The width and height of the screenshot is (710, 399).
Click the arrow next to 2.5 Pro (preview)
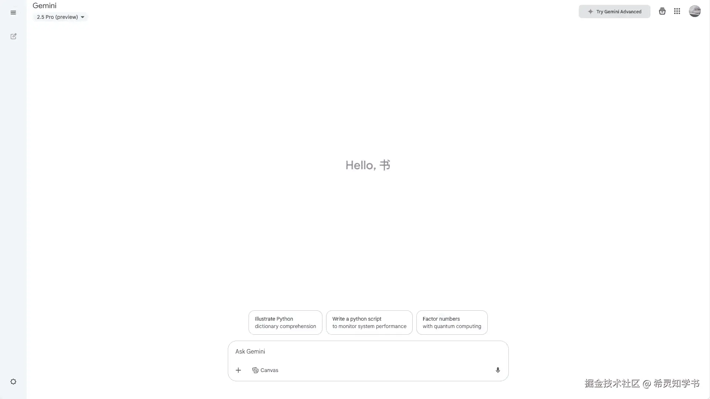82,17
